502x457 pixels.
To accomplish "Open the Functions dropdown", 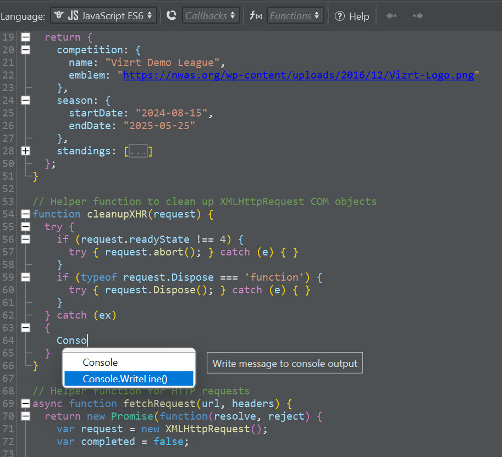I will point(295,16).
